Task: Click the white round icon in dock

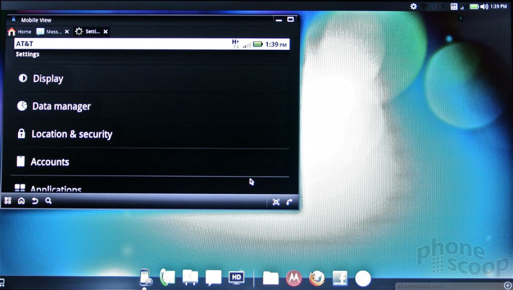Action: pos(363,278)
